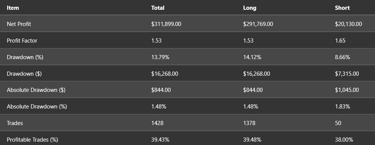Click the Short profit factor 1.65
This screenshot has height=145, width=375.
(340, 41)
